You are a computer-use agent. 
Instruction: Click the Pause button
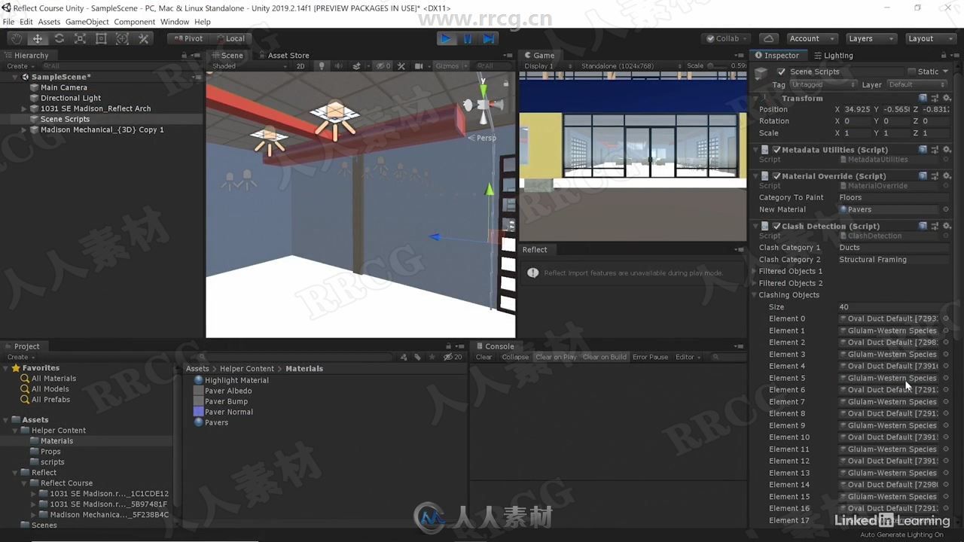pos(468,38)
